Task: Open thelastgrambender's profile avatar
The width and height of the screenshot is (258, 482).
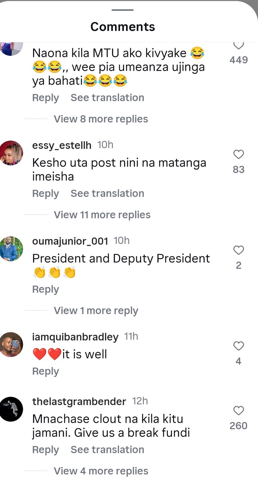Action: 11,409
